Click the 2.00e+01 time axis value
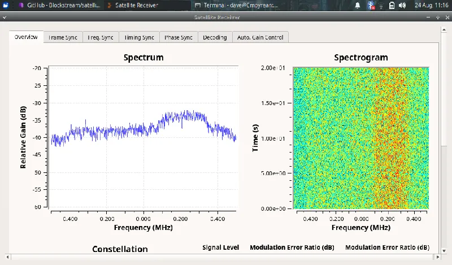 coord(273,68)
